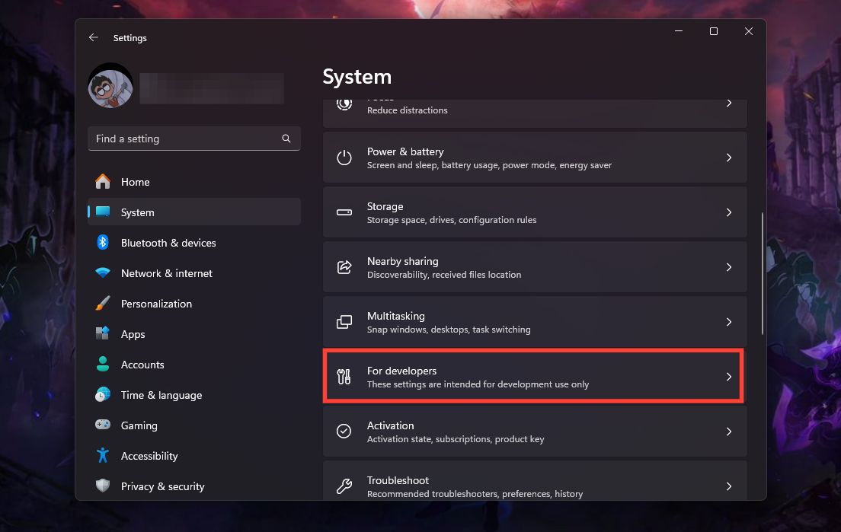Viewport: 841px width, 532px height.
Task: Open Home in the sidebar
Action: (x=135, y=182)
